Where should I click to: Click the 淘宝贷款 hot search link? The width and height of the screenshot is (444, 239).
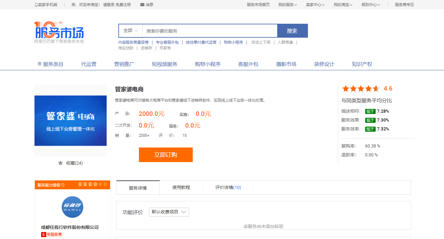126,48
